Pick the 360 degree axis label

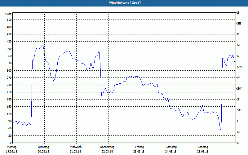click(9, 56)
